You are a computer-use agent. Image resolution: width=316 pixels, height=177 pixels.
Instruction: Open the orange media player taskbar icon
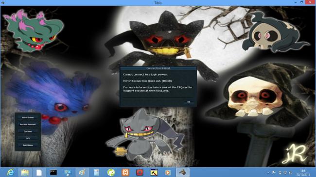click(168, 172)
